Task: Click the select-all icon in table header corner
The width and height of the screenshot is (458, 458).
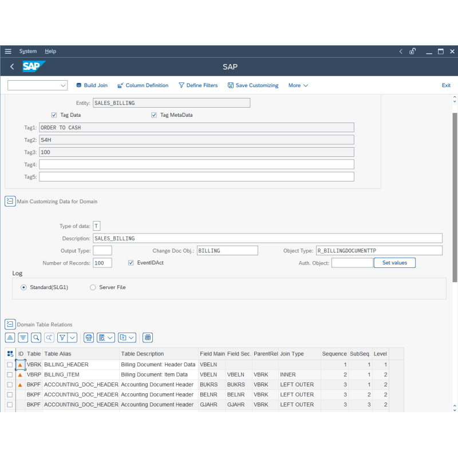Action: click(10, 354)
